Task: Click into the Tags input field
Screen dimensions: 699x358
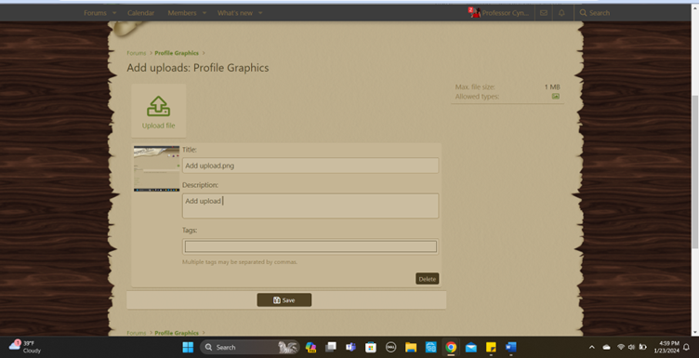Action: tap(310, 246)
